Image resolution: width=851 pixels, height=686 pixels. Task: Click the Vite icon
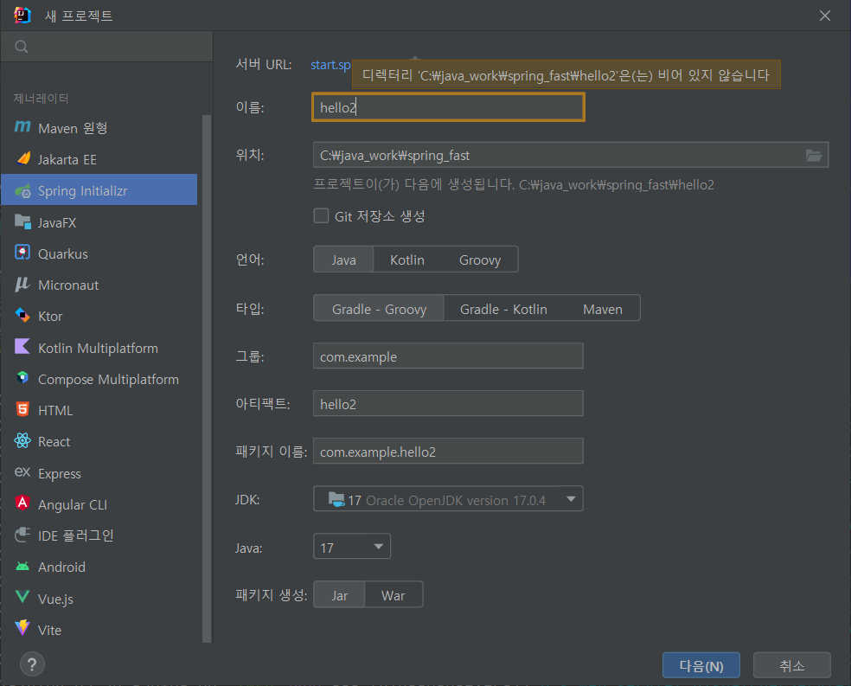click(x=22, y=628)
